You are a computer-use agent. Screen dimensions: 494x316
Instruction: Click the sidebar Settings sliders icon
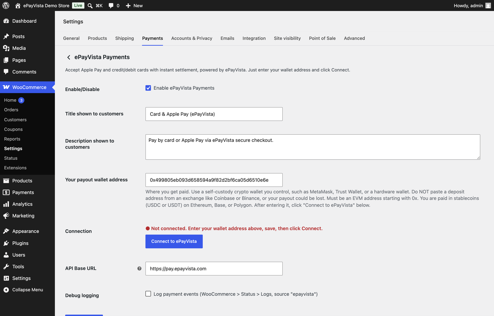6,278
